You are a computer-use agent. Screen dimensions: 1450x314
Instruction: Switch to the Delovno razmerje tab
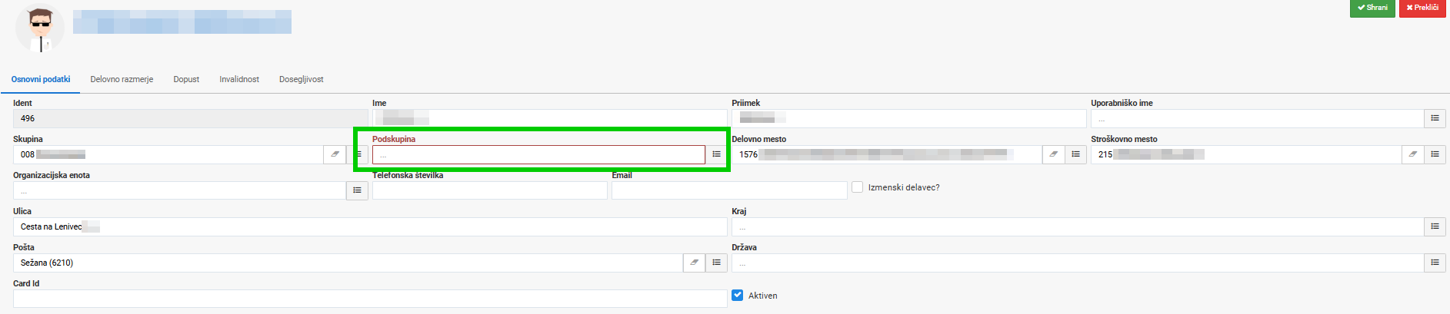tap(122, 79)
